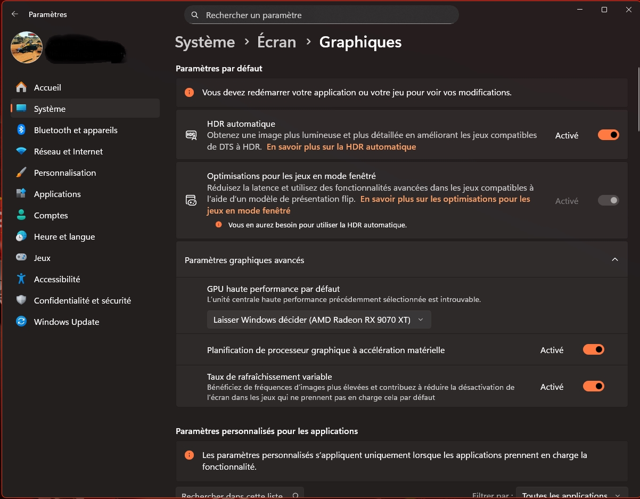Click the Jeux gamepad icon
The width and height of the screenshot is (640, 499).
click(21, 258)
